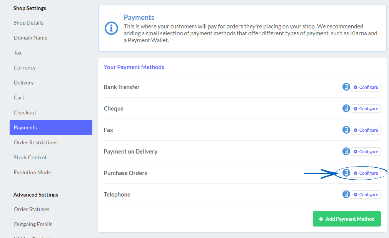Screen dimensions: 389x238
Task: Toggle the mobile icon for Purchase Orders
Action: coord(346,173)
